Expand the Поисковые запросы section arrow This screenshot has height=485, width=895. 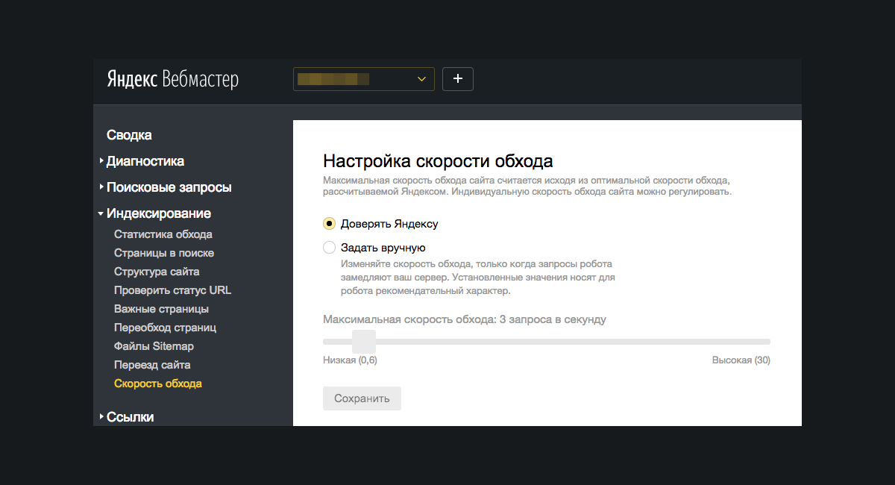pos(101,187)
